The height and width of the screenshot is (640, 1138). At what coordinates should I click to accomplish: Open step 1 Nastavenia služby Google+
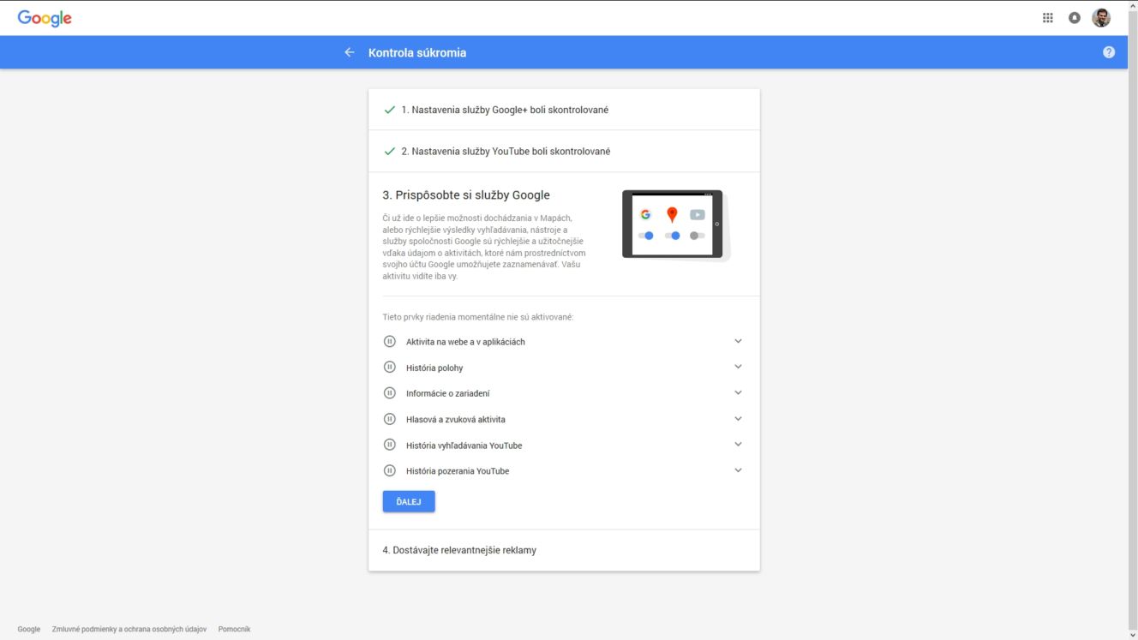(x=564, y=110)
